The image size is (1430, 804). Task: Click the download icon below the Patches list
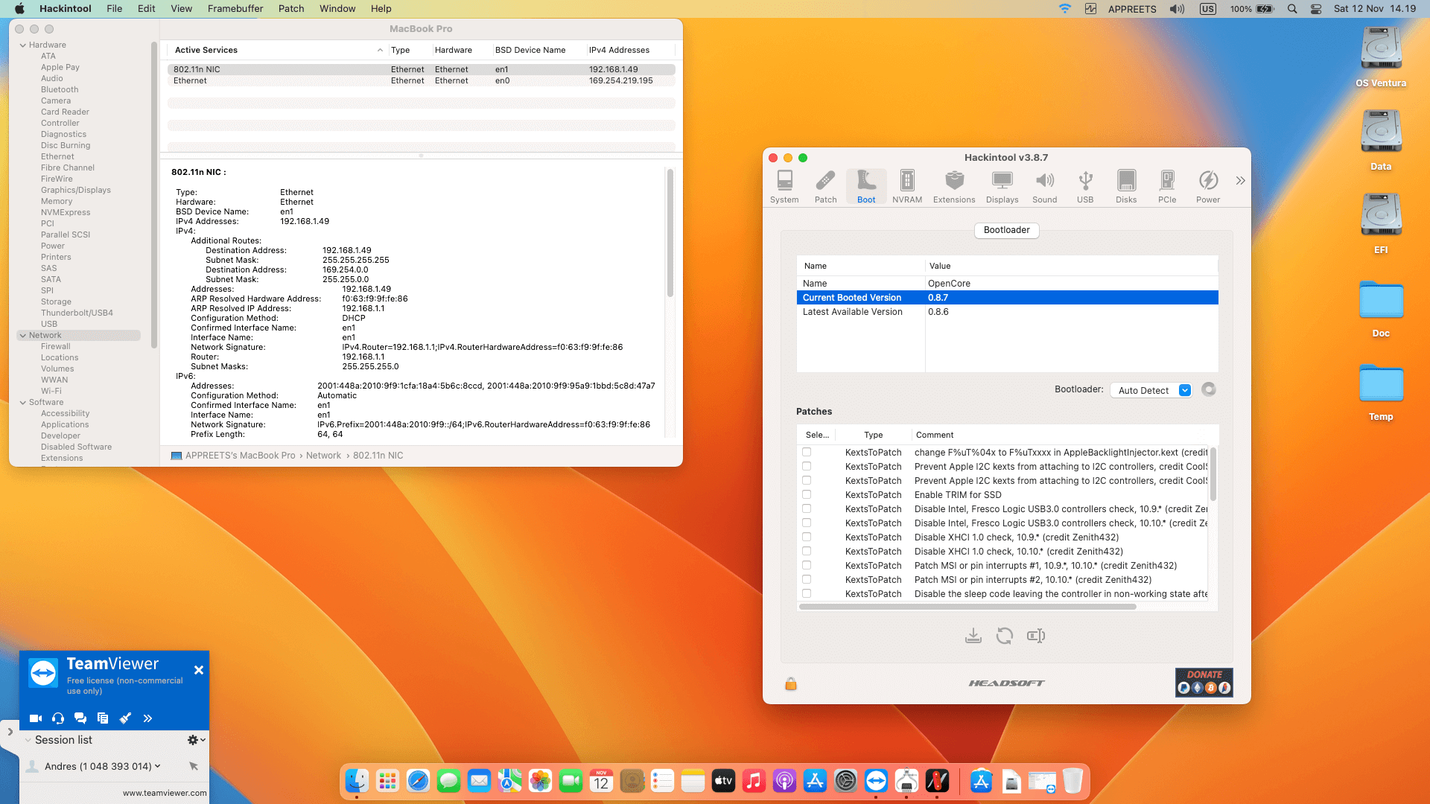(973, 636)
